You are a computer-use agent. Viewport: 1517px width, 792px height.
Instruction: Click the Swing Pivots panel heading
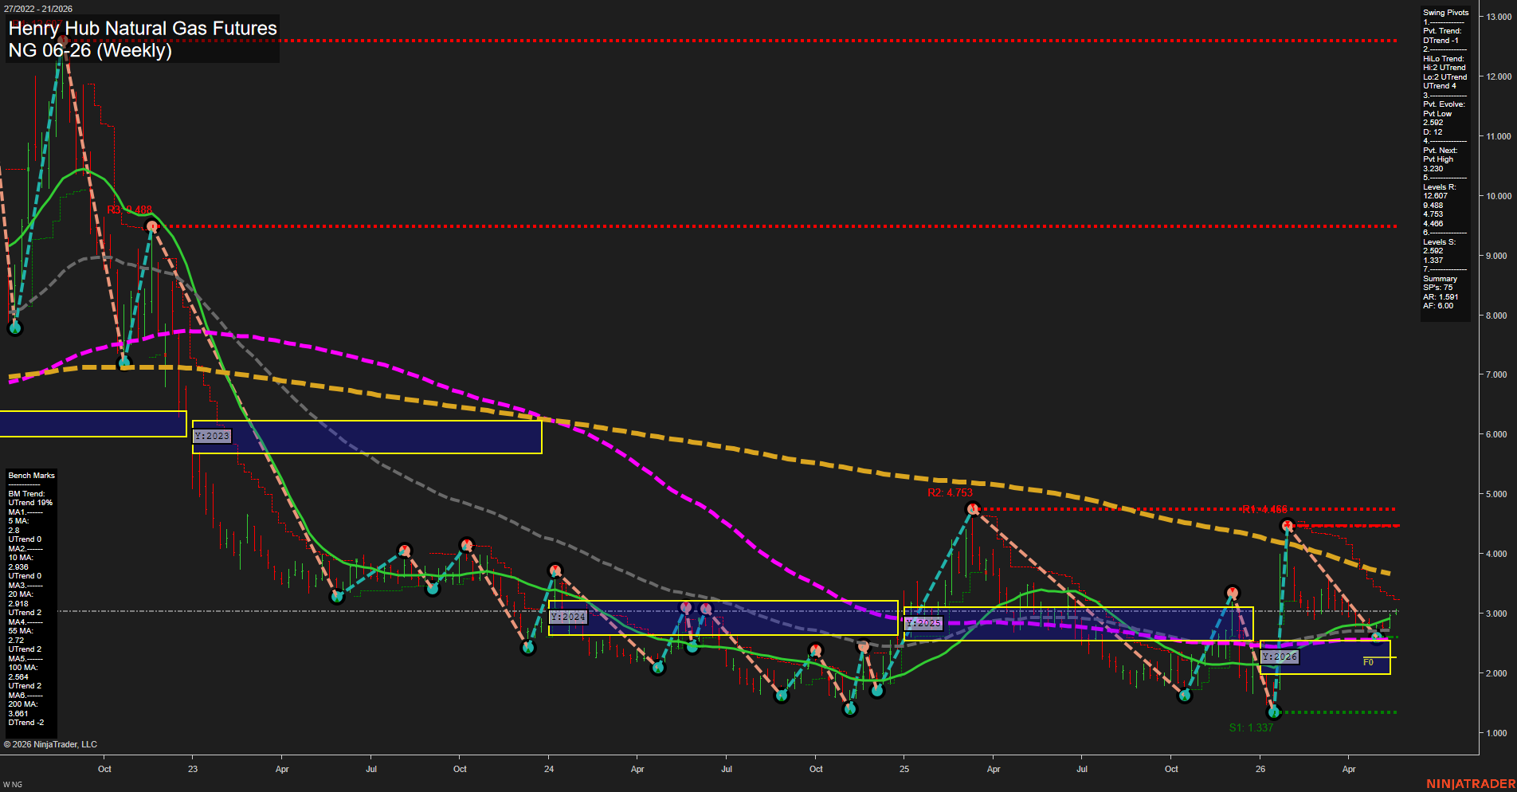pyautogui.click(x=1445, y=13)
